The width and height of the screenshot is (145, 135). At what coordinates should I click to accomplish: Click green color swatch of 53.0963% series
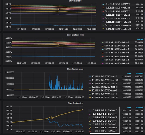coord(103,43)
